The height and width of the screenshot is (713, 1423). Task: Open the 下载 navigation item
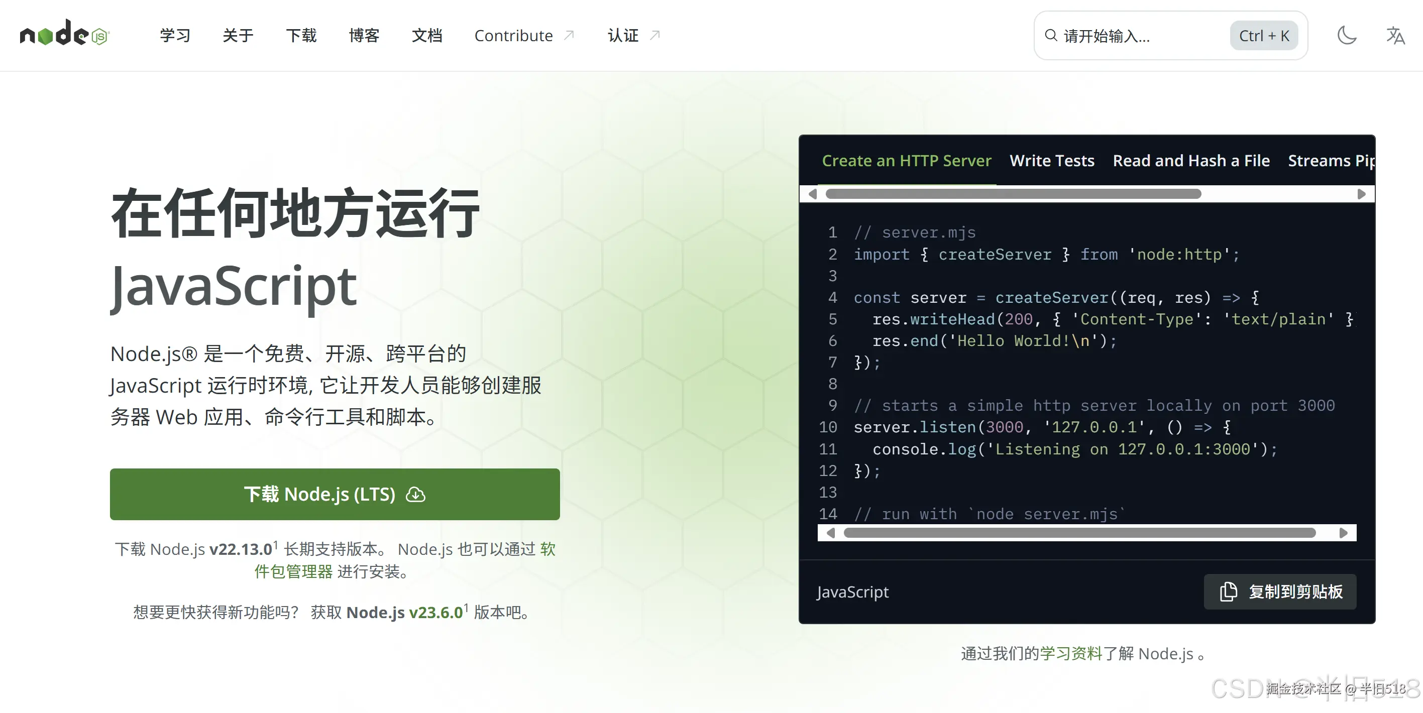click(x=301, y=35)
